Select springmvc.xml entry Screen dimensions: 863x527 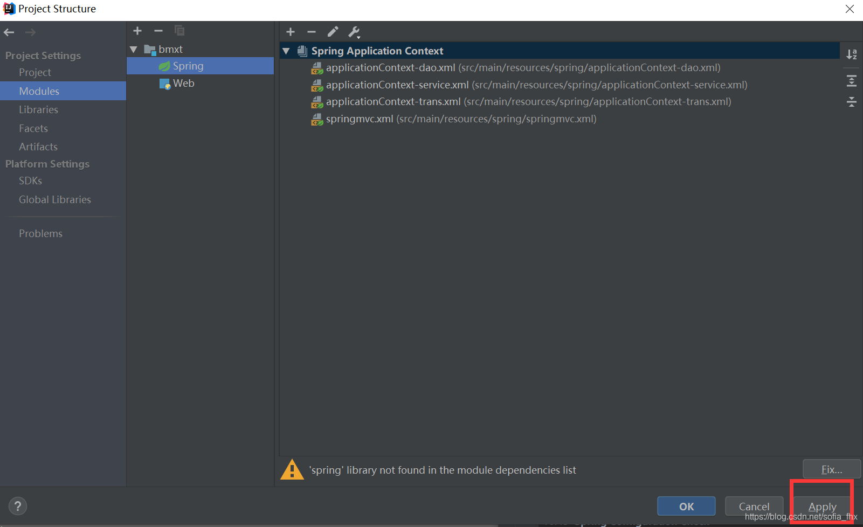coord(461,119)
